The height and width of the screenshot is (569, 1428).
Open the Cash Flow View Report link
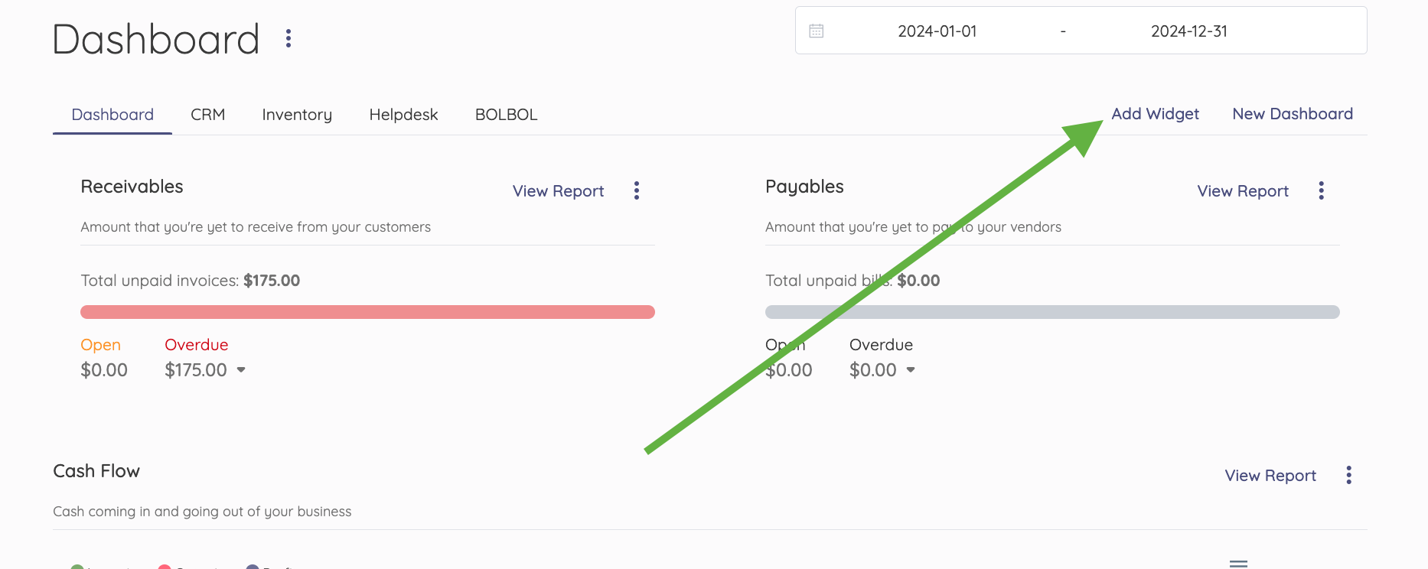pyautogui.click(x=1270, y=476)
